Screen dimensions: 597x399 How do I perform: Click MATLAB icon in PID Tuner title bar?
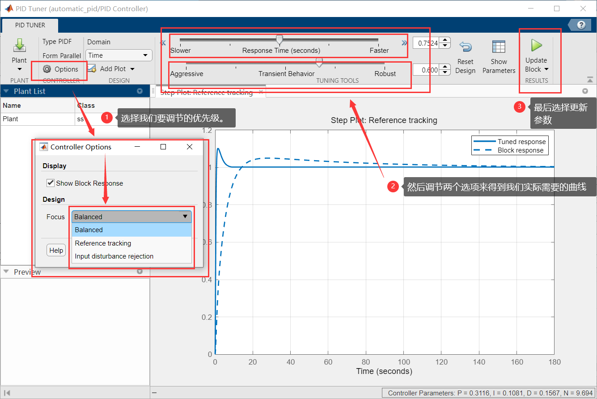[8, 8]
